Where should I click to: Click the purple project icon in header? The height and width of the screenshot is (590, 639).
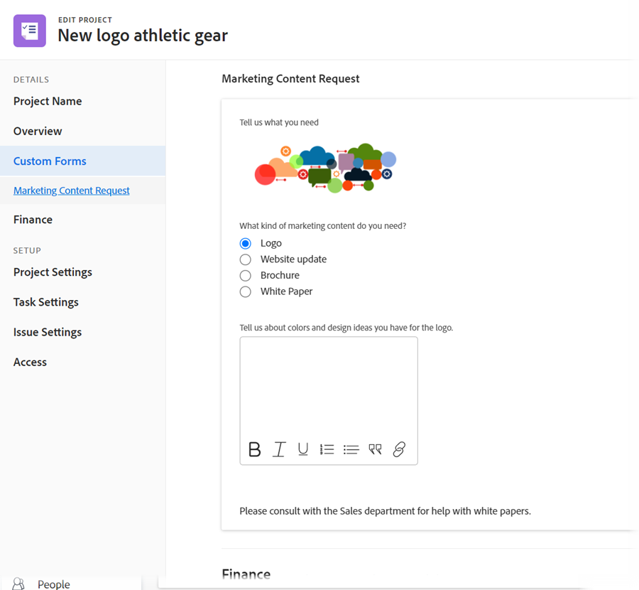click(30, 31)
